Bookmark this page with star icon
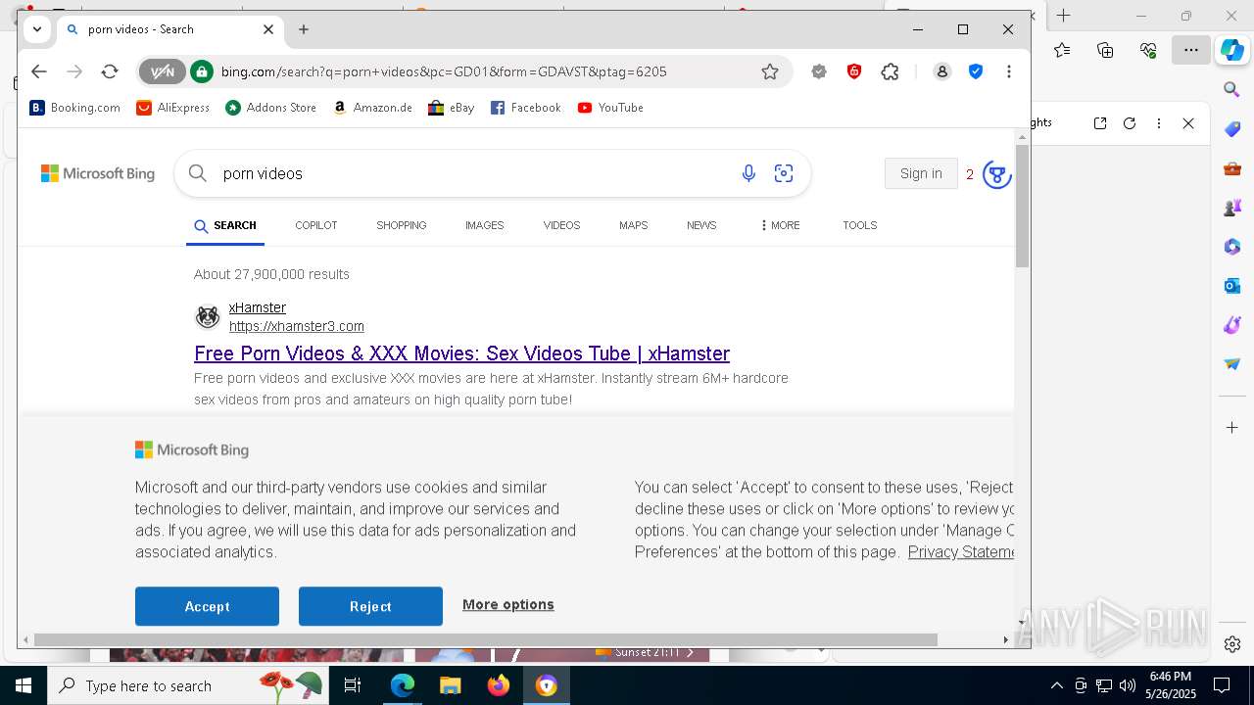The image size is (1254, 705). (x=770, y=71)
